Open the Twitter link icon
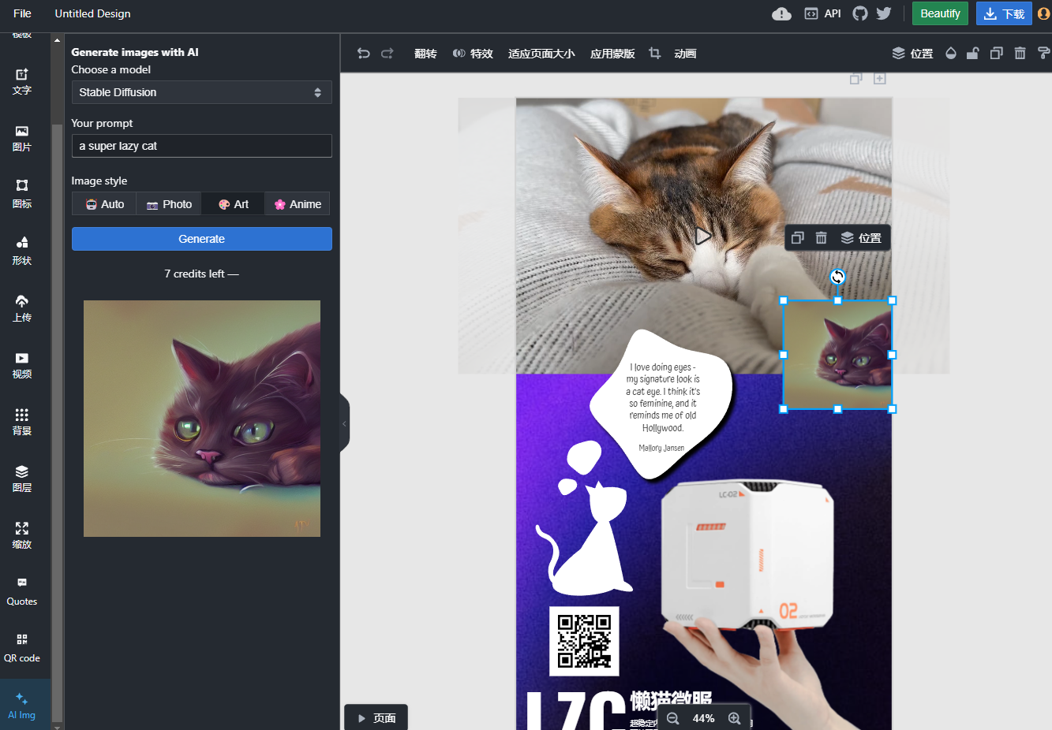Viewport: 1052px width, 730px height. [884, 13]
